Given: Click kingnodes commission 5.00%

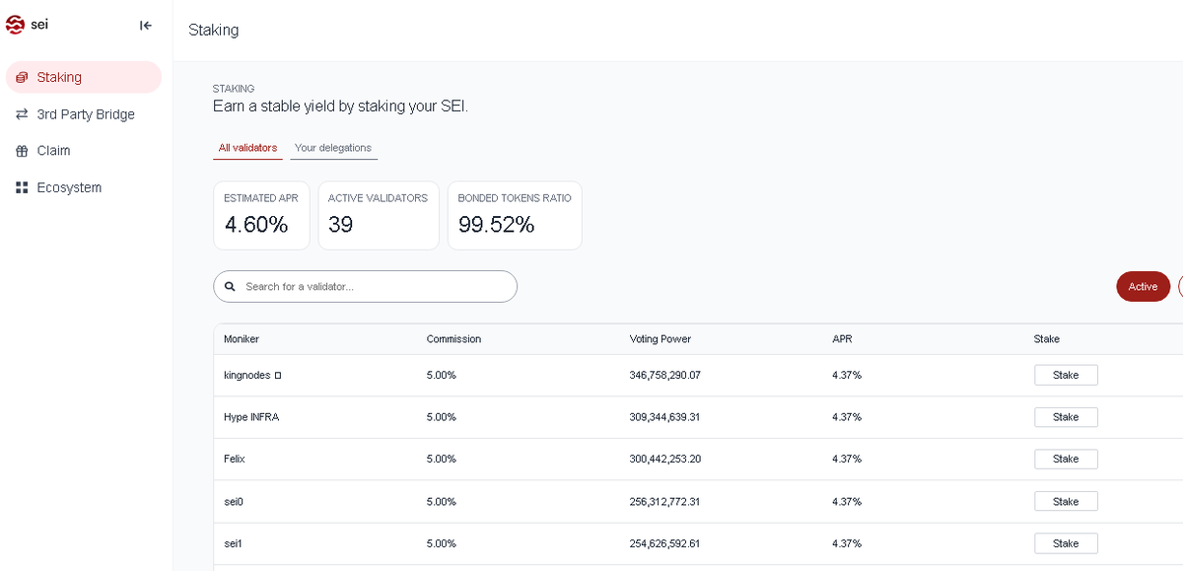Looking at the screenshot, I should point(442,376).
